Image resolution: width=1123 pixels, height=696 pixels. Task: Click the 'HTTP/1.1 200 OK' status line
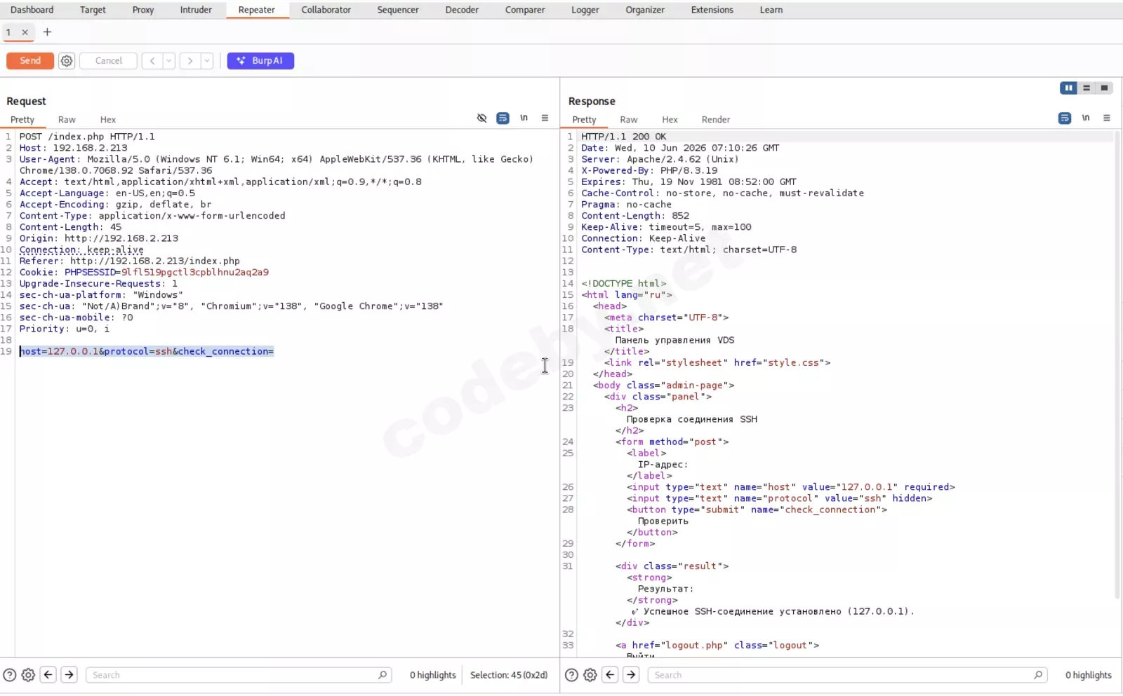[623, 137]
